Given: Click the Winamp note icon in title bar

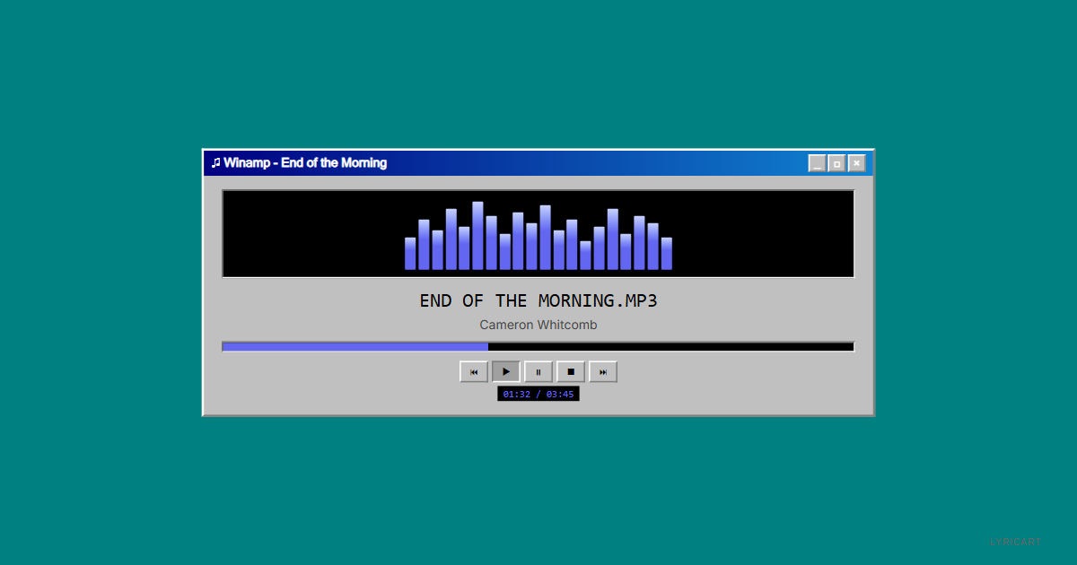Looking at the screenshot, I should coord(215,162).
